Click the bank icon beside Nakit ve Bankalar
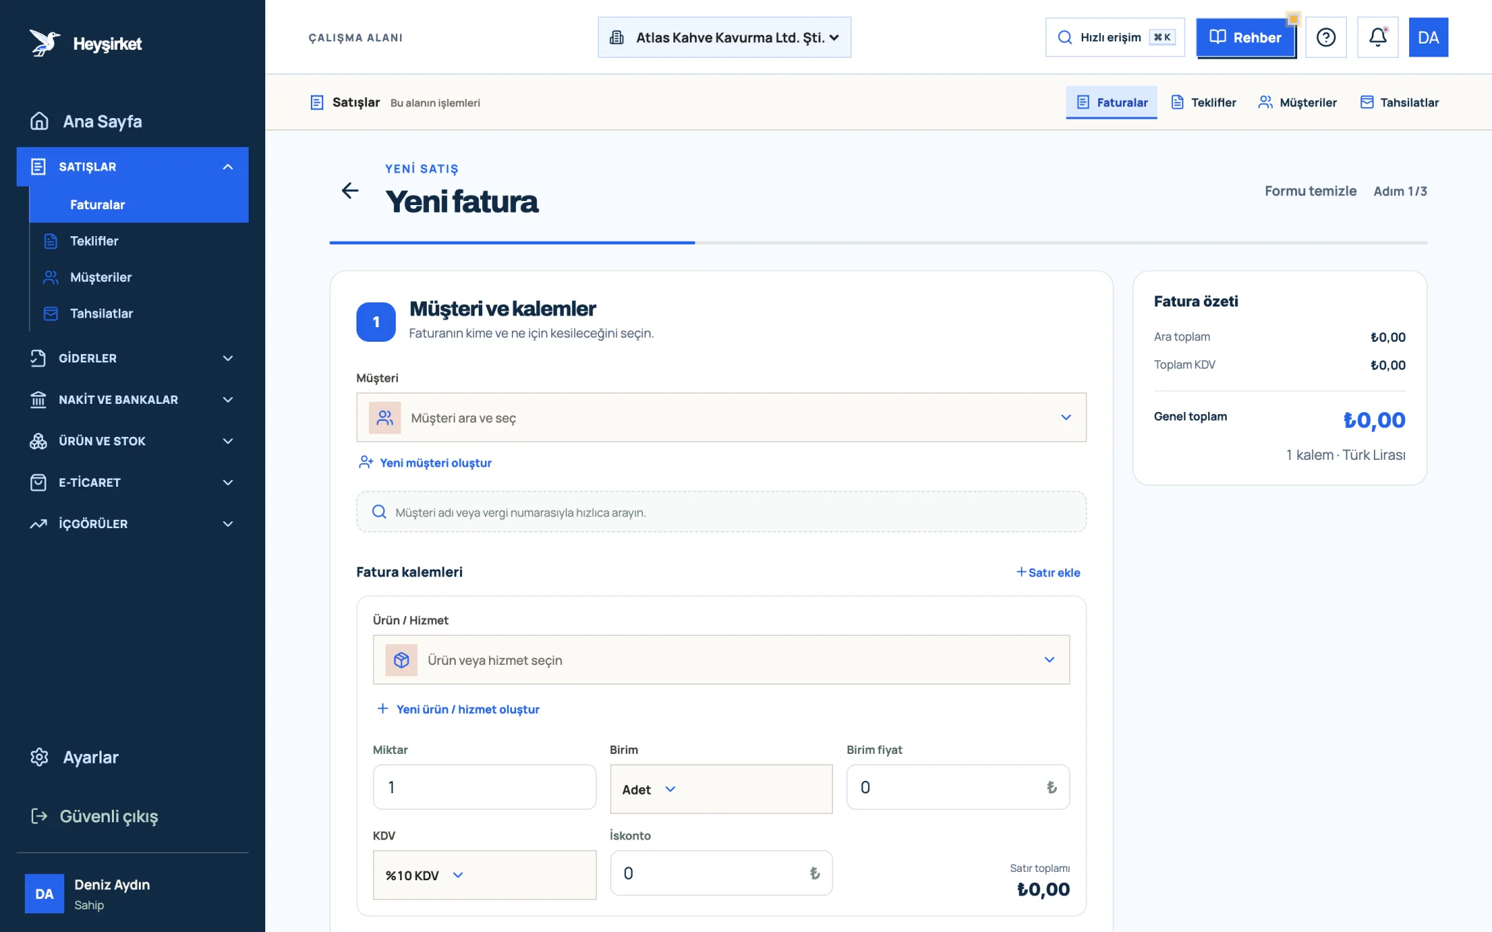1492x932 pixels. [x=39, y=400]
